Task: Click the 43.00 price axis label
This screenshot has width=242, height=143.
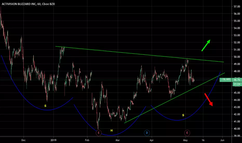Action: (237, 107)
